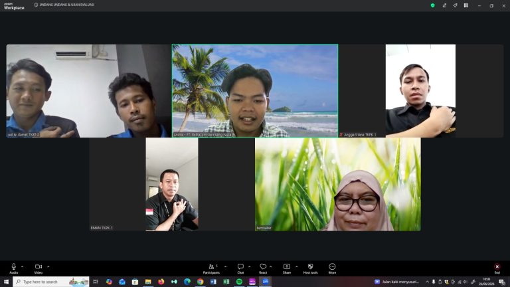Expand the Participants options caret

[x=225, y=266]
